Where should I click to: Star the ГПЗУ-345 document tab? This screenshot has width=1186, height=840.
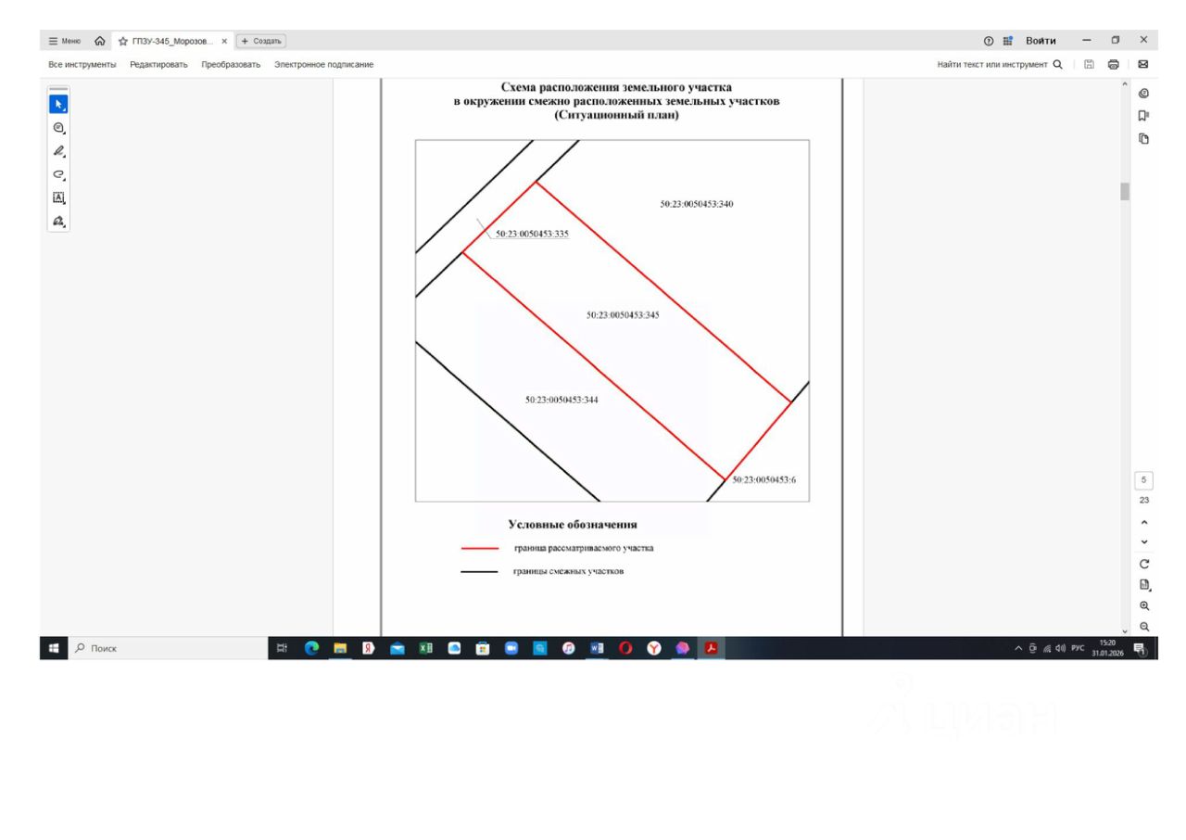coord(121,41)
